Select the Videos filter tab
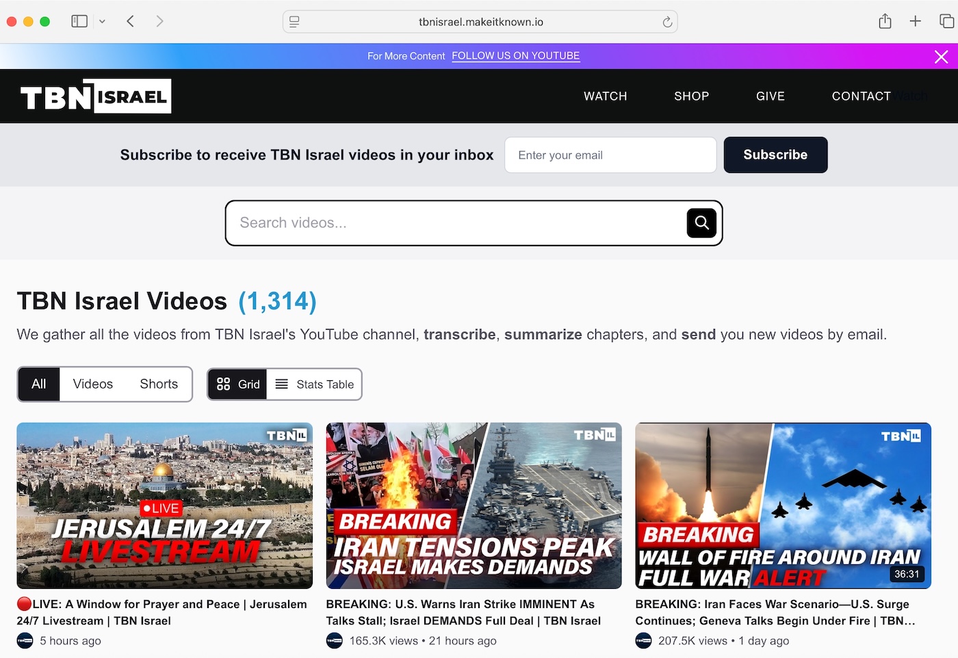This screenshot has width=958, height=658. 93,384
